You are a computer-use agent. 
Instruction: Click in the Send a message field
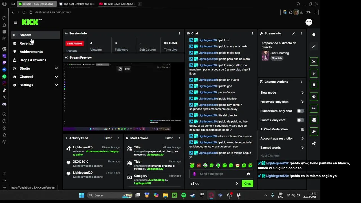pos(221,174)
